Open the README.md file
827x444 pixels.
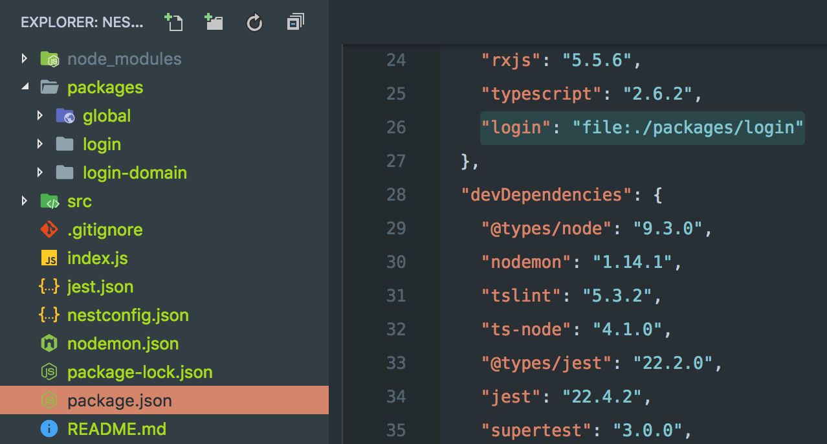pos(116,428)
